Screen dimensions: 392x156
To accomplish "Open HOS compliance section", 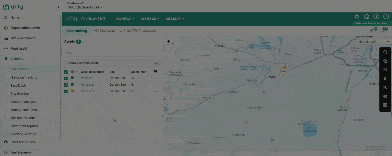I will 23,38.
